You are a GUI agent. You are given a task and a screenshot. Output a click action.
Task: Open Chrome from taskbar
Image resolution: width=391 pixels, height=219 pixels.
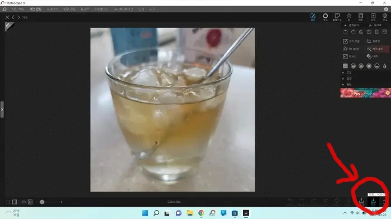pos(201,213)
